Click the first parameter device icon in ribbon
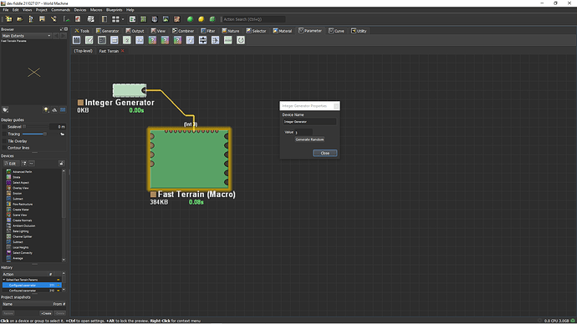577x324 pixels. 77,40
